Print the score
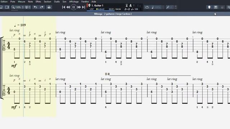230x129 pixels. coord(49,7)
